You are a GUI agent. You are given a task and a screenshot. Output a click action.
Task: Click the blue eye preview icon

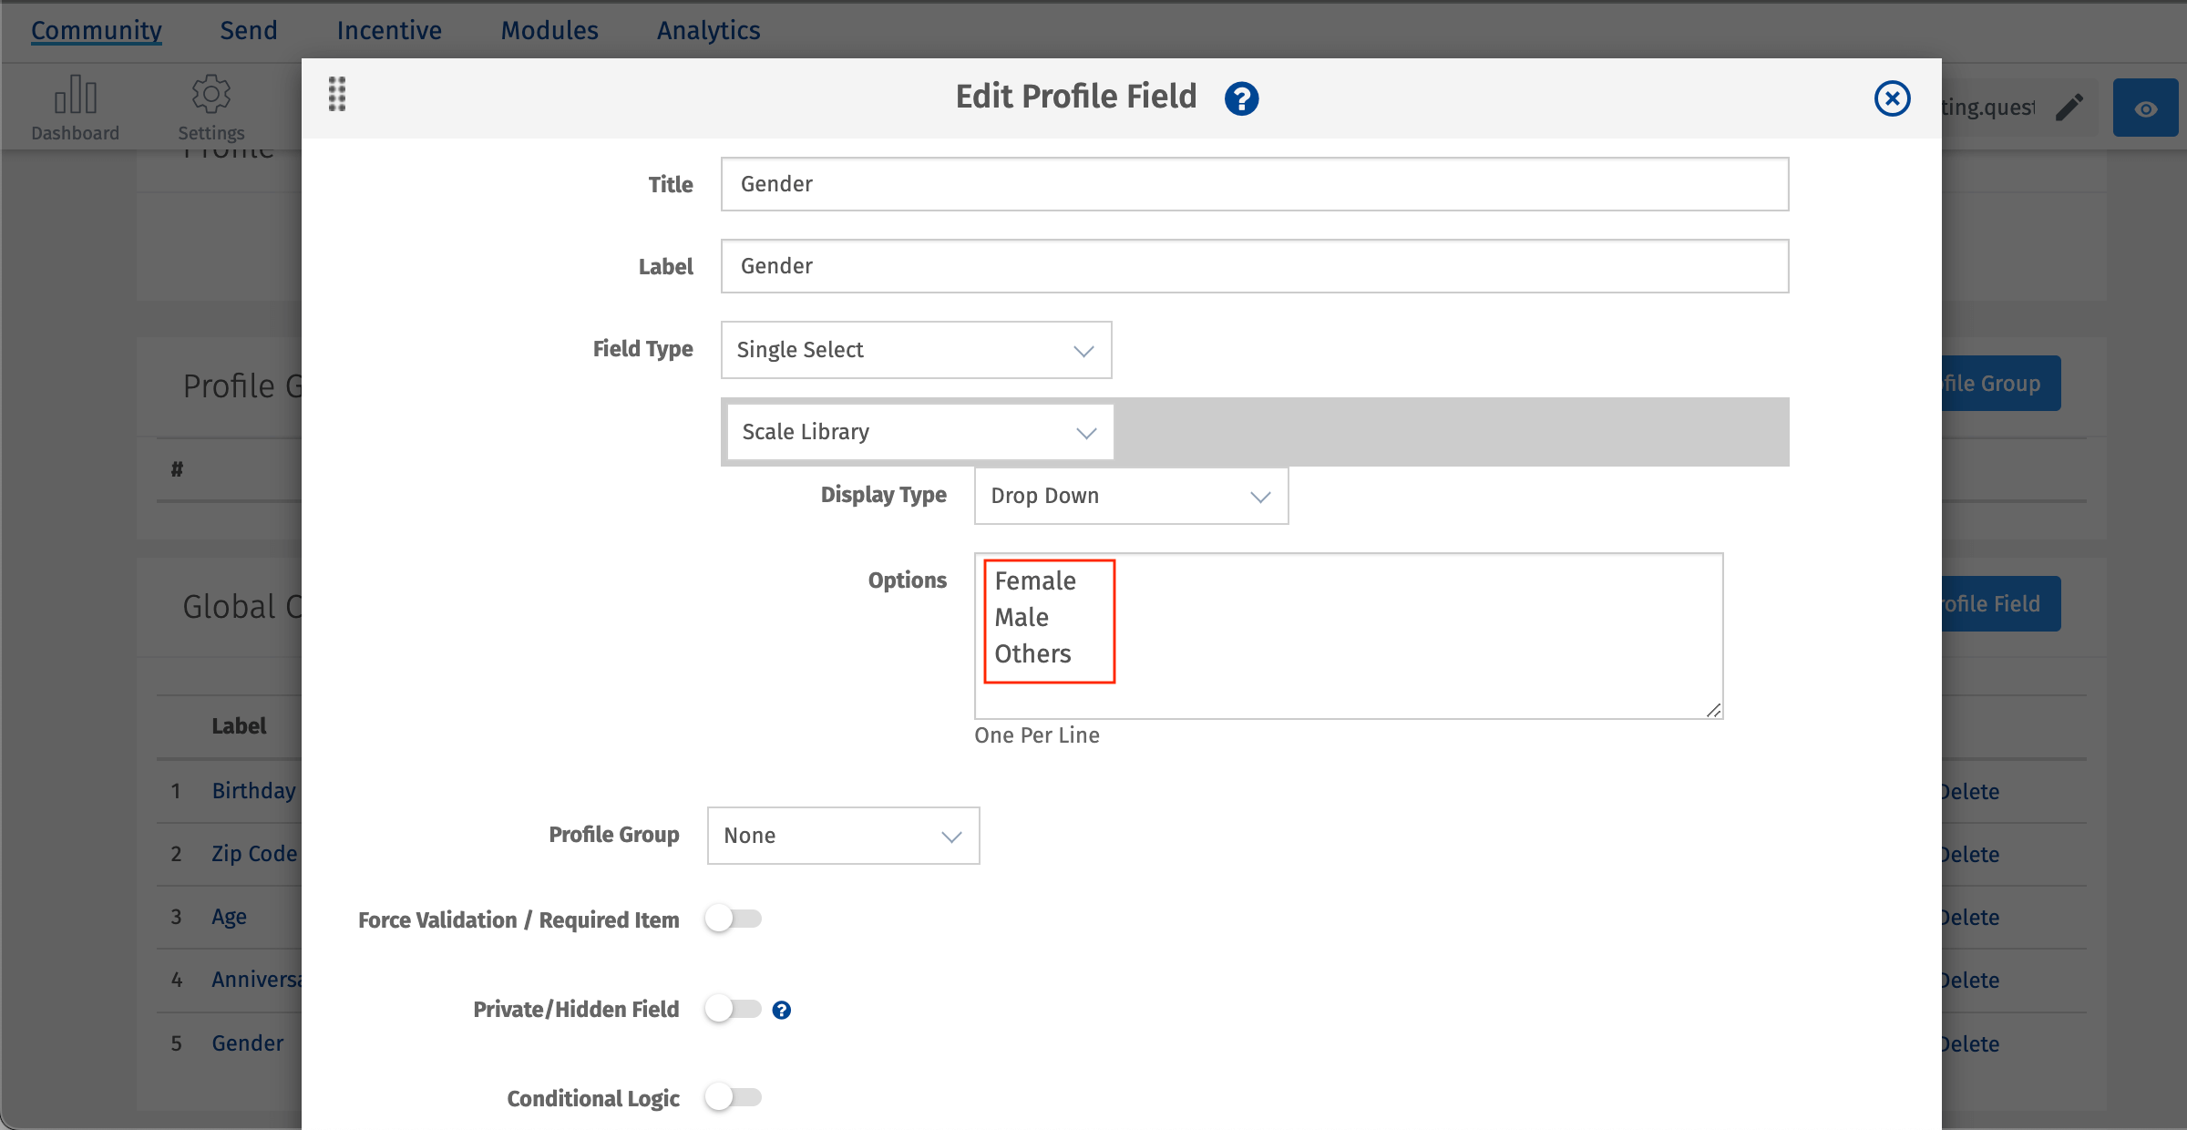pos(2145,107)
